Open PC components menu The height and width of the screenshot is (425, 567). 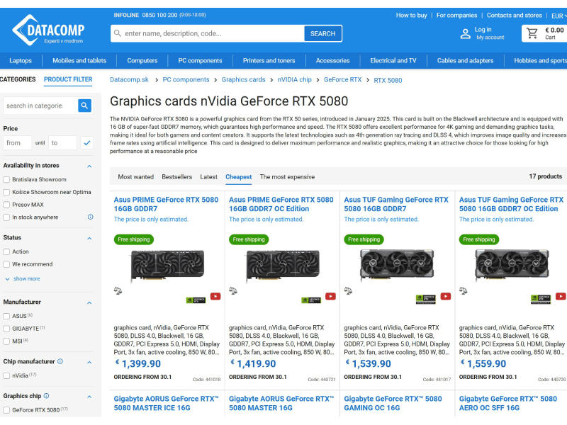pos(200,61)
